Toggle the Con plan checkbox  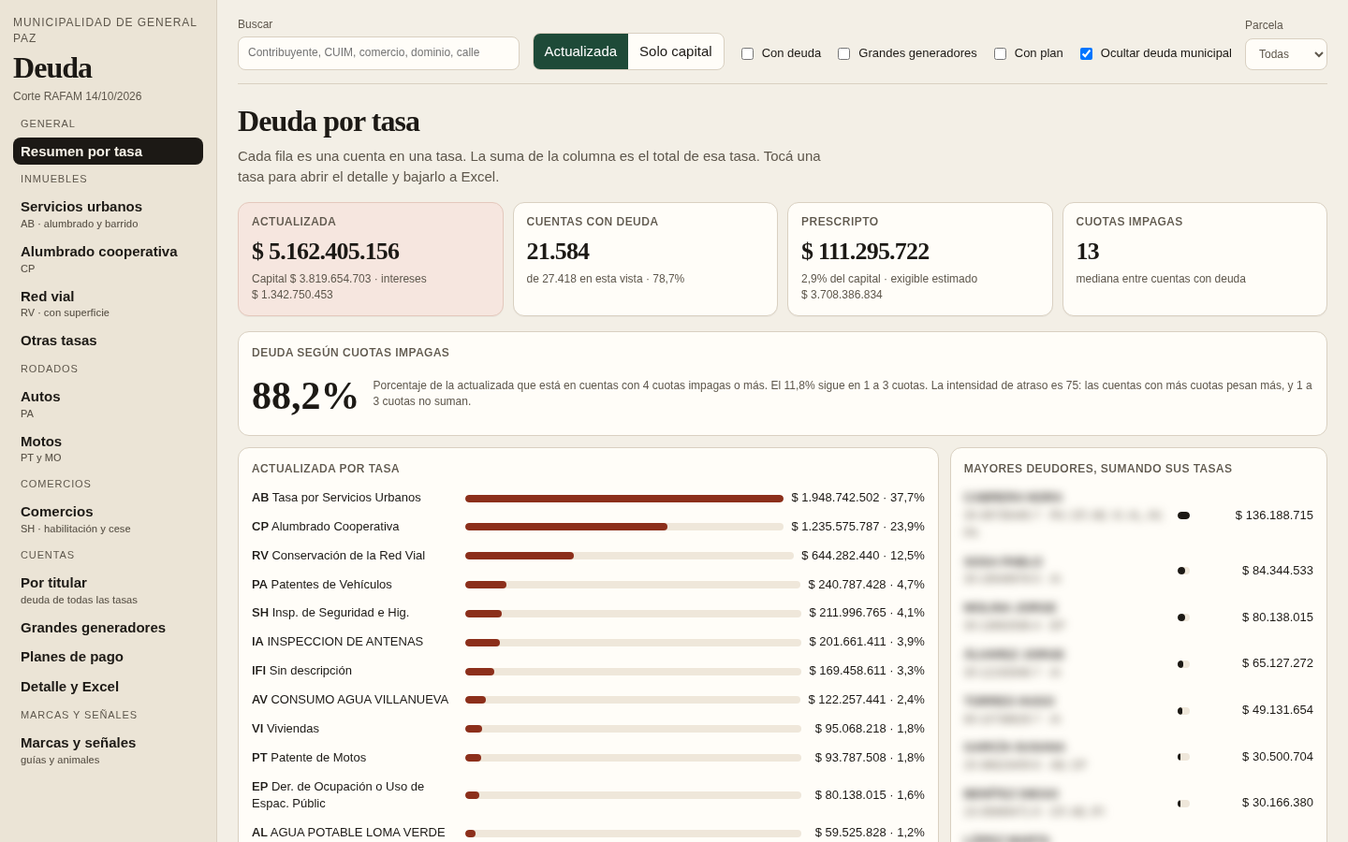(x=1000, y=53)
